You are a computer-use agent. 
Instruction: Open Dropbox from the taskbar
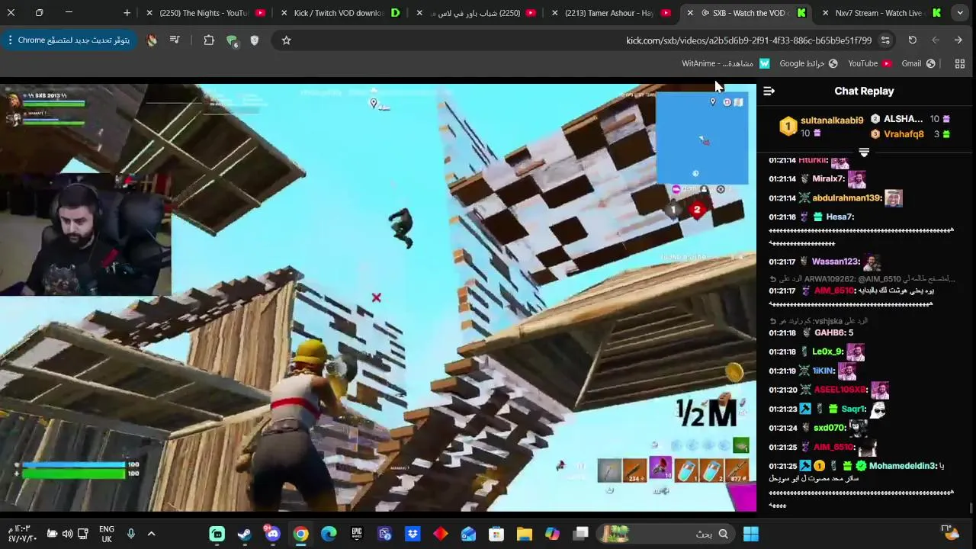coord(413,534)
